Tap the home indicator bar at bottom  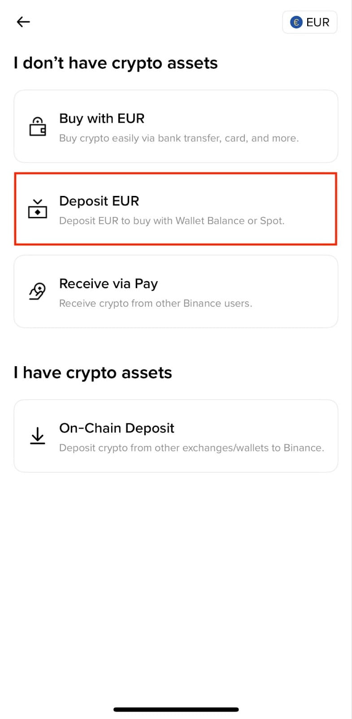click(176, 710)
